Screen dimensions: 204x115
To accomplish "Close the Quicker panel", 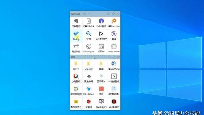I will [118, 14].
